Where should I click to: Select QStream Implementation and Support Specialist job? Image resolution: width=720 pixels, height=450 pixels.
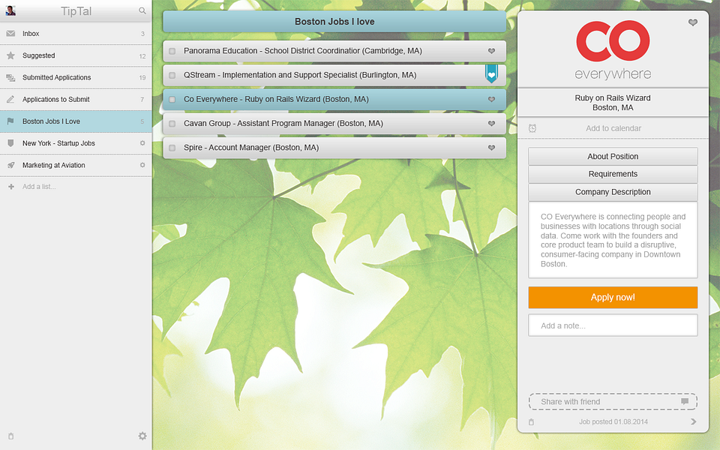click(x=334, y=75)
